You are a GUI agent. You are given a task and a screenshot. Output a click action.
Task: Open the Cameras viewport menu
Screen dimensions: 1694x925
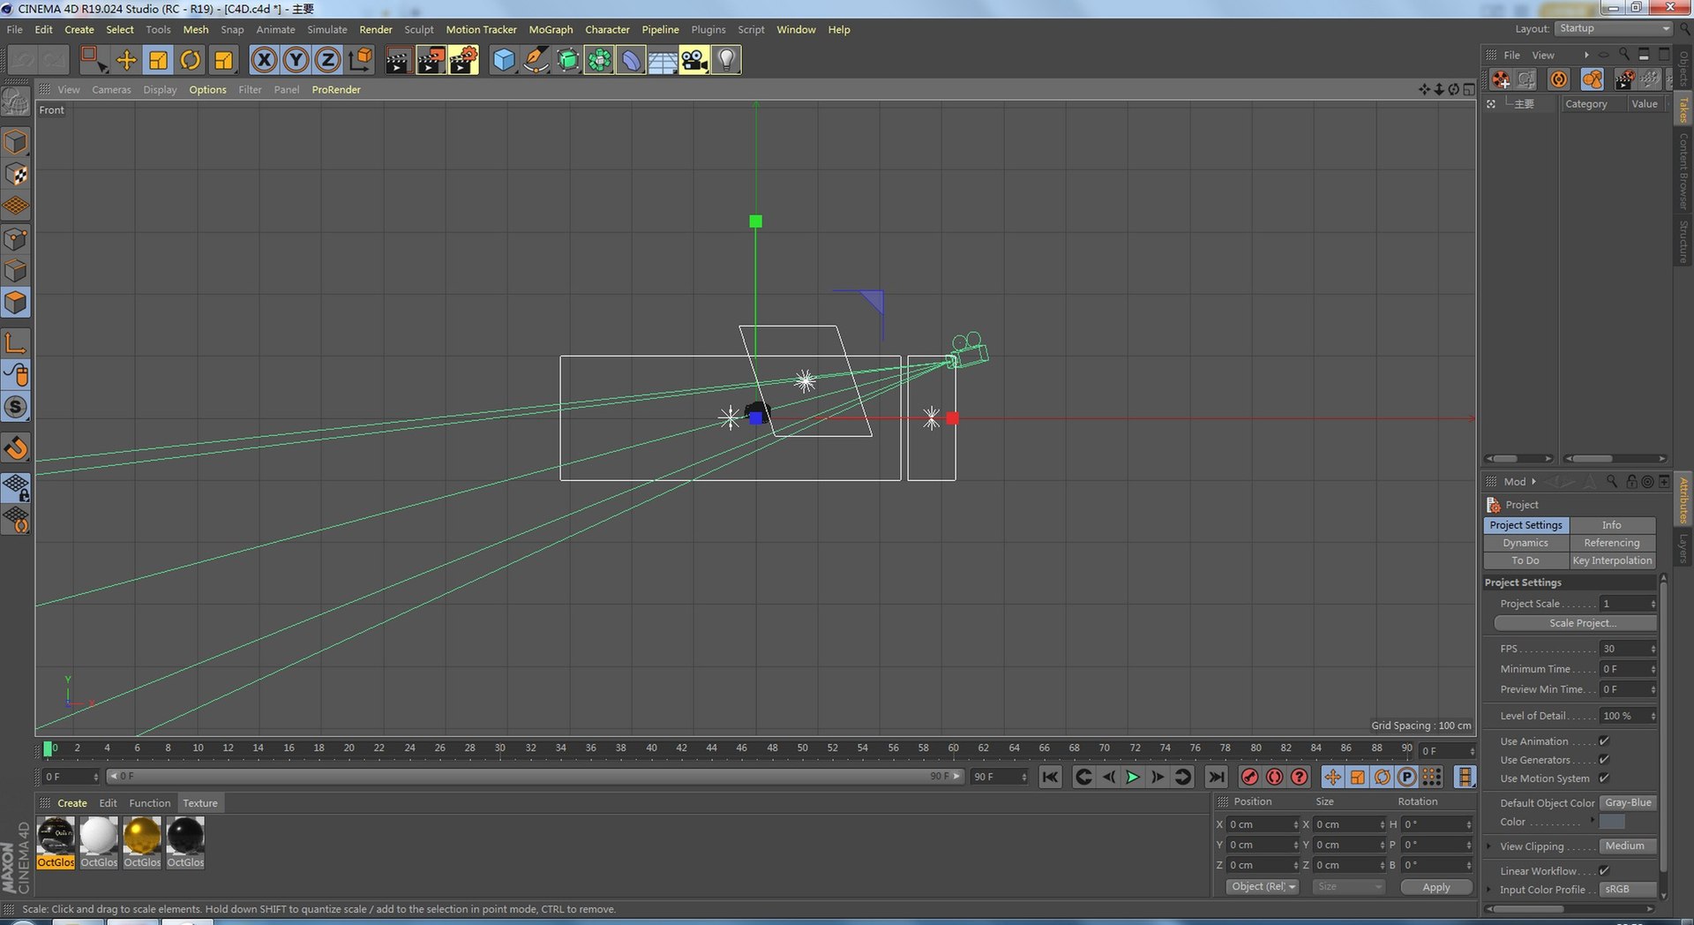pyautogui.click(x=111, y=90)
